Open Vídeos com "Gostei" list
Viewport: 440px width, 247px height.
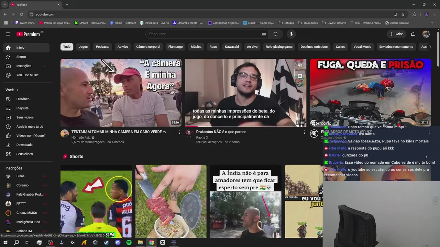click(x=26, y=136)
